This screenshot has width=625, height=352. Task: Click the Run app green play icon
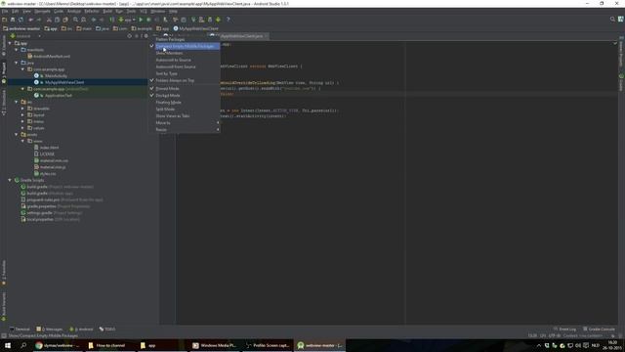(x=141, y=20)
